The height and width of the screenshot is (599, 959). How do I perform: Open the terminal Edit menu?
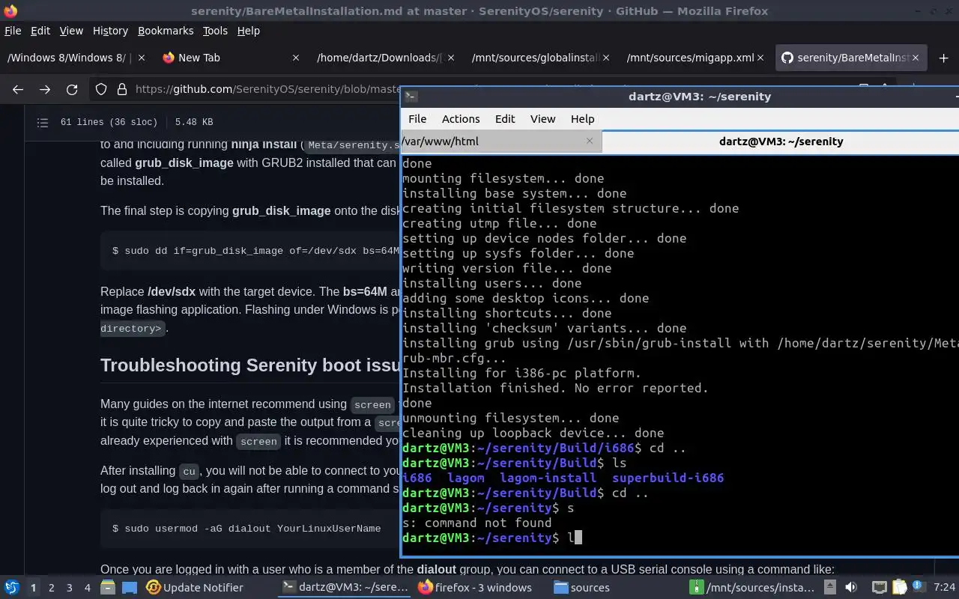(505, 118)
